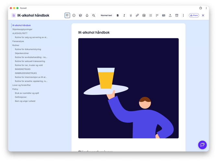Click the IK-alkohol håndbok heading in page

[x=94, y=32]
